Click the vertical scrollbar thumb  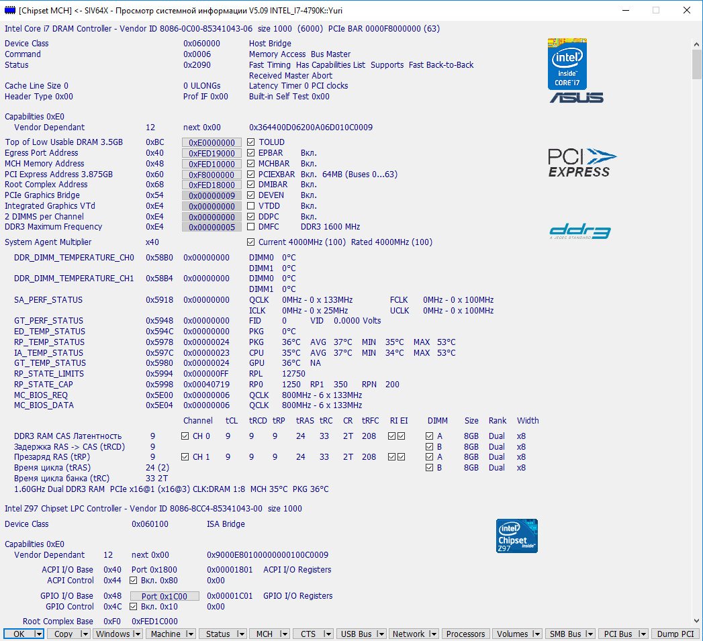click(696, 64)
